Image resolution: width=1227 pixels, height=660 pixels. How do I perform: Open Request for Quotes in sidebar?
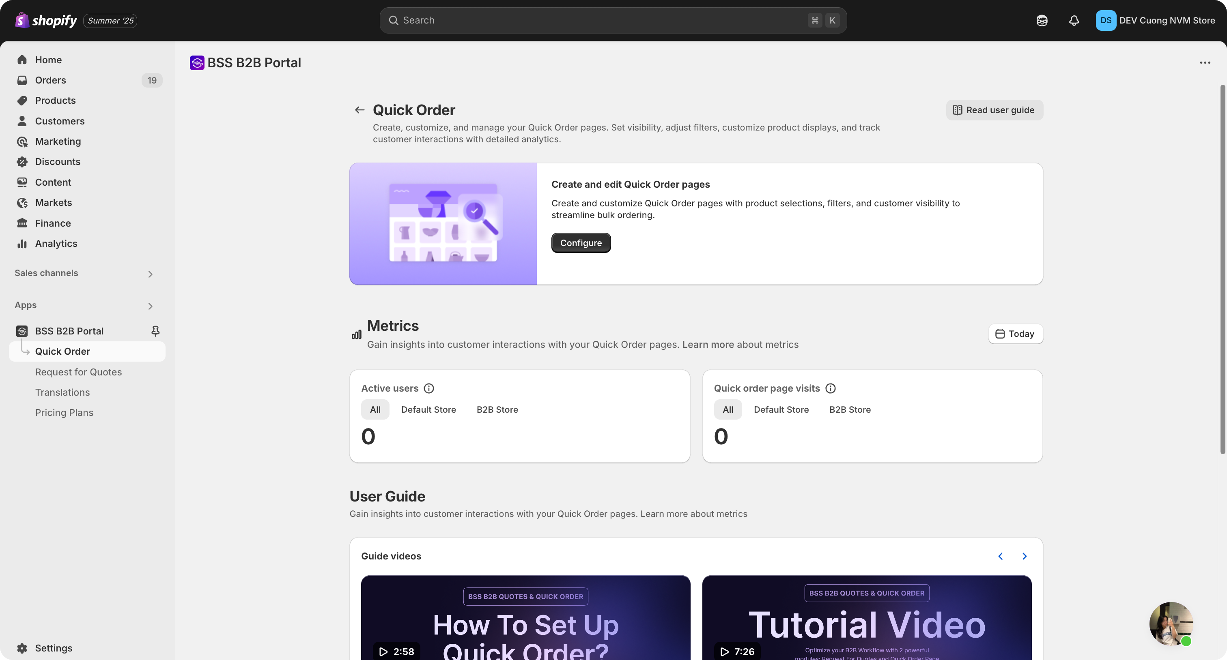78,372
